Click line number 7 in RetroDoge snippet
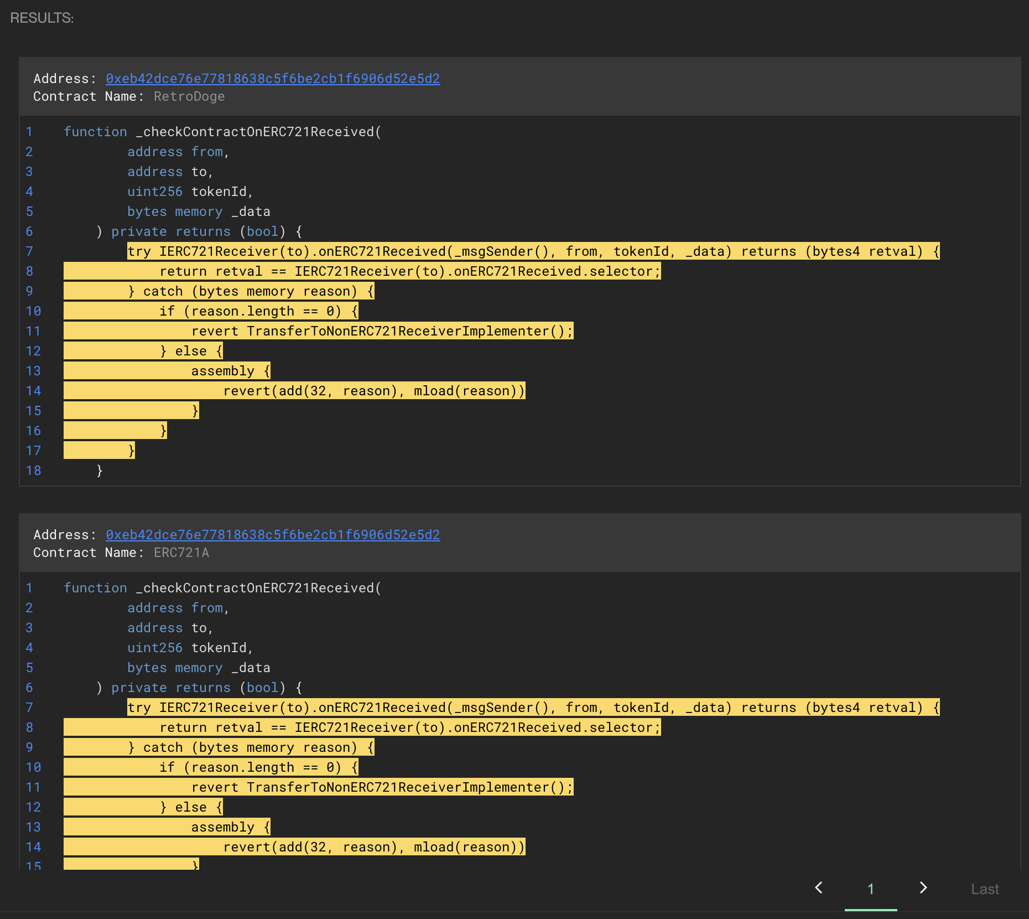 [29, 251]
